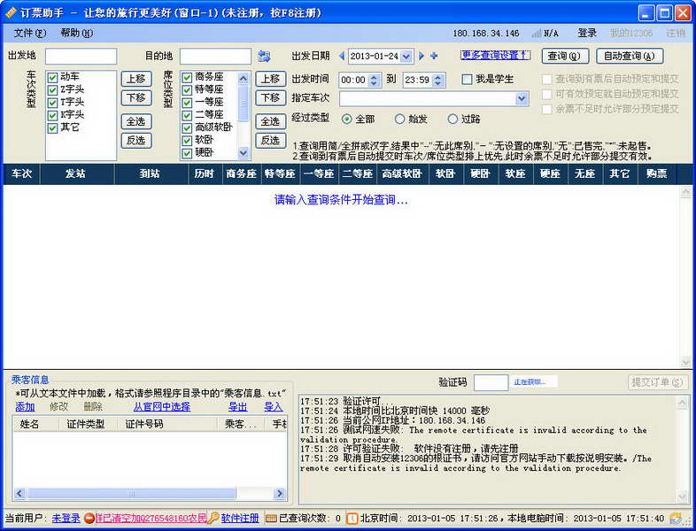Go to previous departure date arrow
The width and height of the screenshot is (696, 531).
(x=342, y=56)
